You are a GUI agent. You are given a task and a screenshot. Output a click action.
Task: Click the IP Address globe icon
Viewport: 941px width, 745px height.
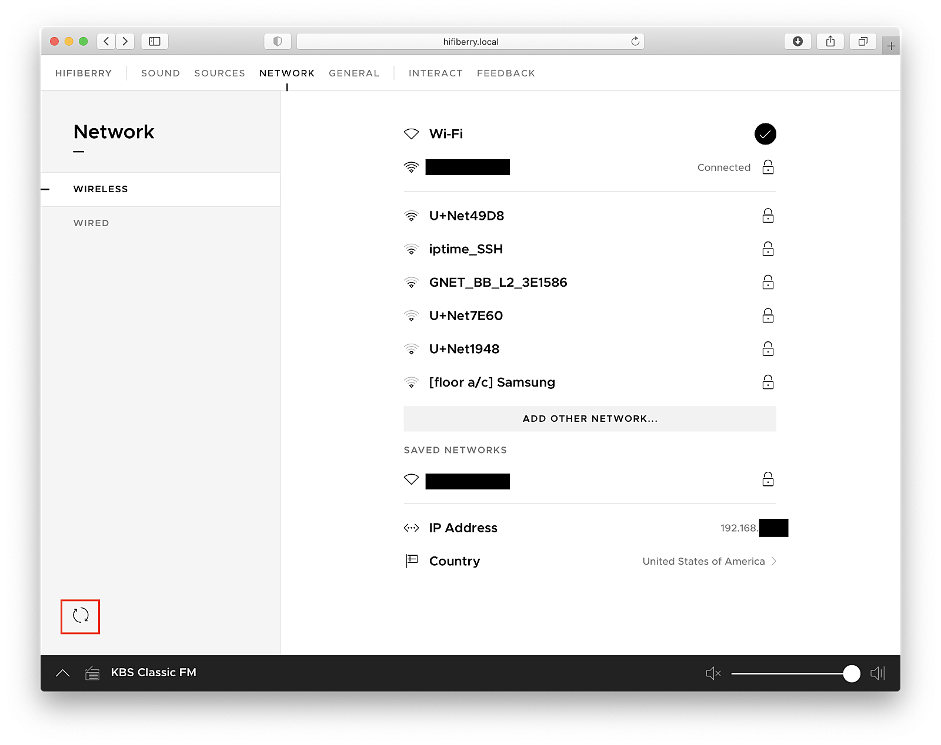[x=411, y=528]
